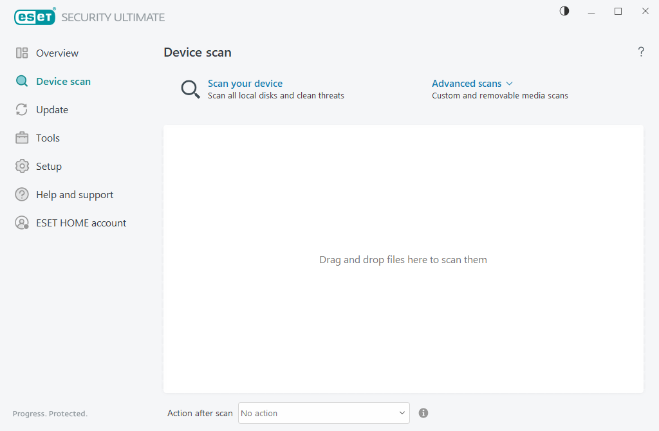Start Scan your device

[x=245, y=84]
